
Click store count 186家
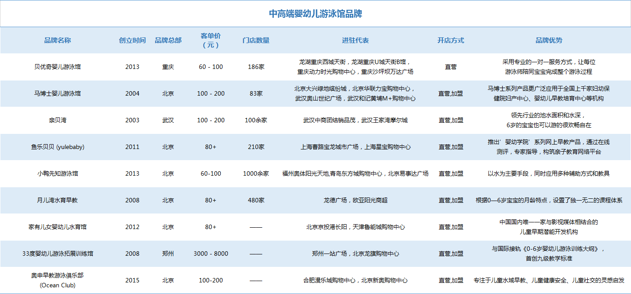256,67
